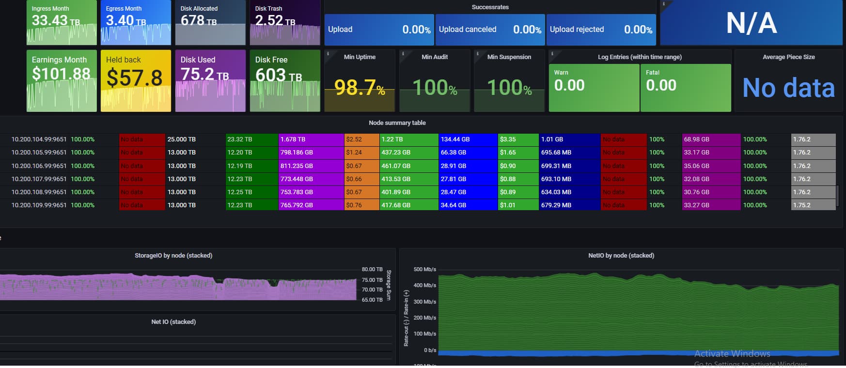The image size is (846, 368).
Task: Click the info icon on Min Uptime panel
Action: pos(328,54)
